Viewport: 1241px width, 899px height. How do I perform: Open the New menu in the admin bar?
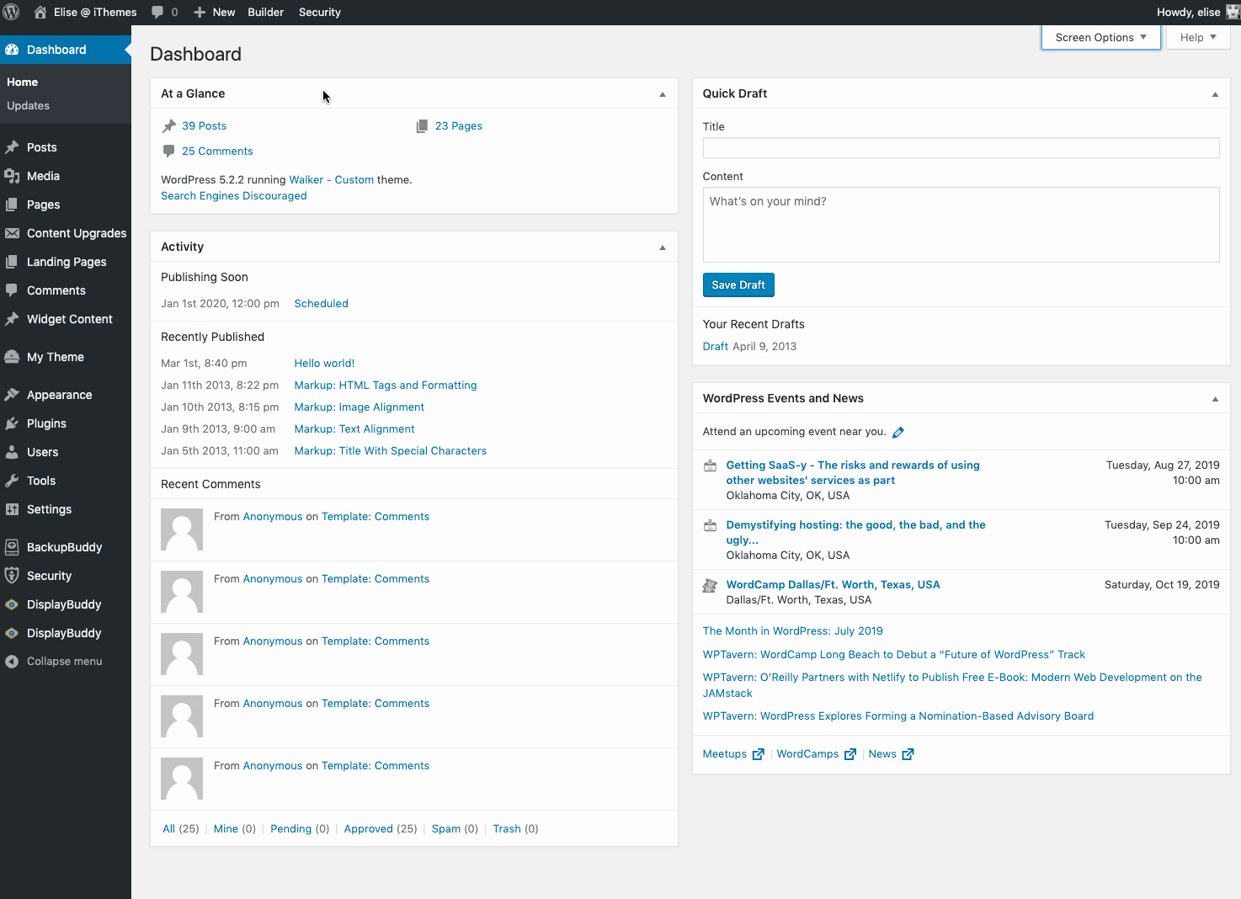(215, 13)
